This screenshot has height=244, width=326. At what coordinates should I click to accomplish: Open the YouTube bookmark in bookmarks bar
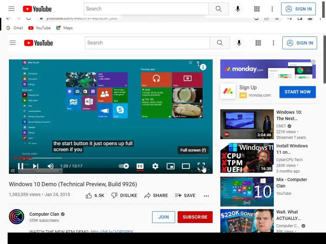coord(39,28)
